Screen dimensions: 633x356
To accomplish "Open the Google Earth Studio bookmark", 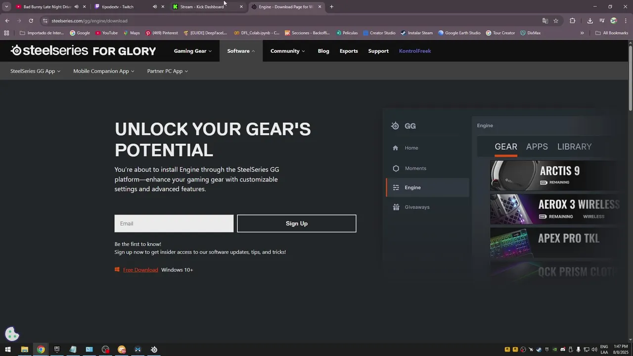I will [459, 33].
